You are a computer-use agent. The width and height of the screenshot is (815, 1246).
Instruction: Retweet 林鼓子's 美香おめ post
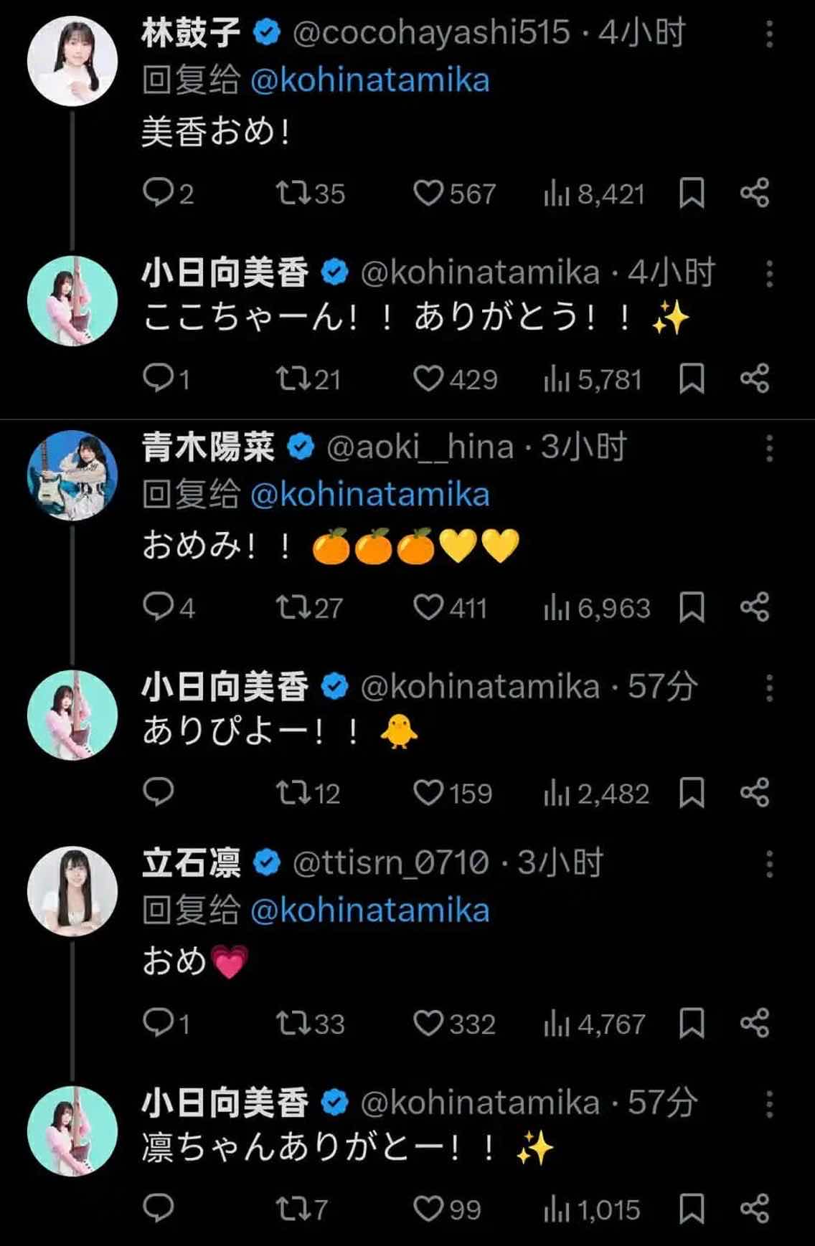[293, 193]
